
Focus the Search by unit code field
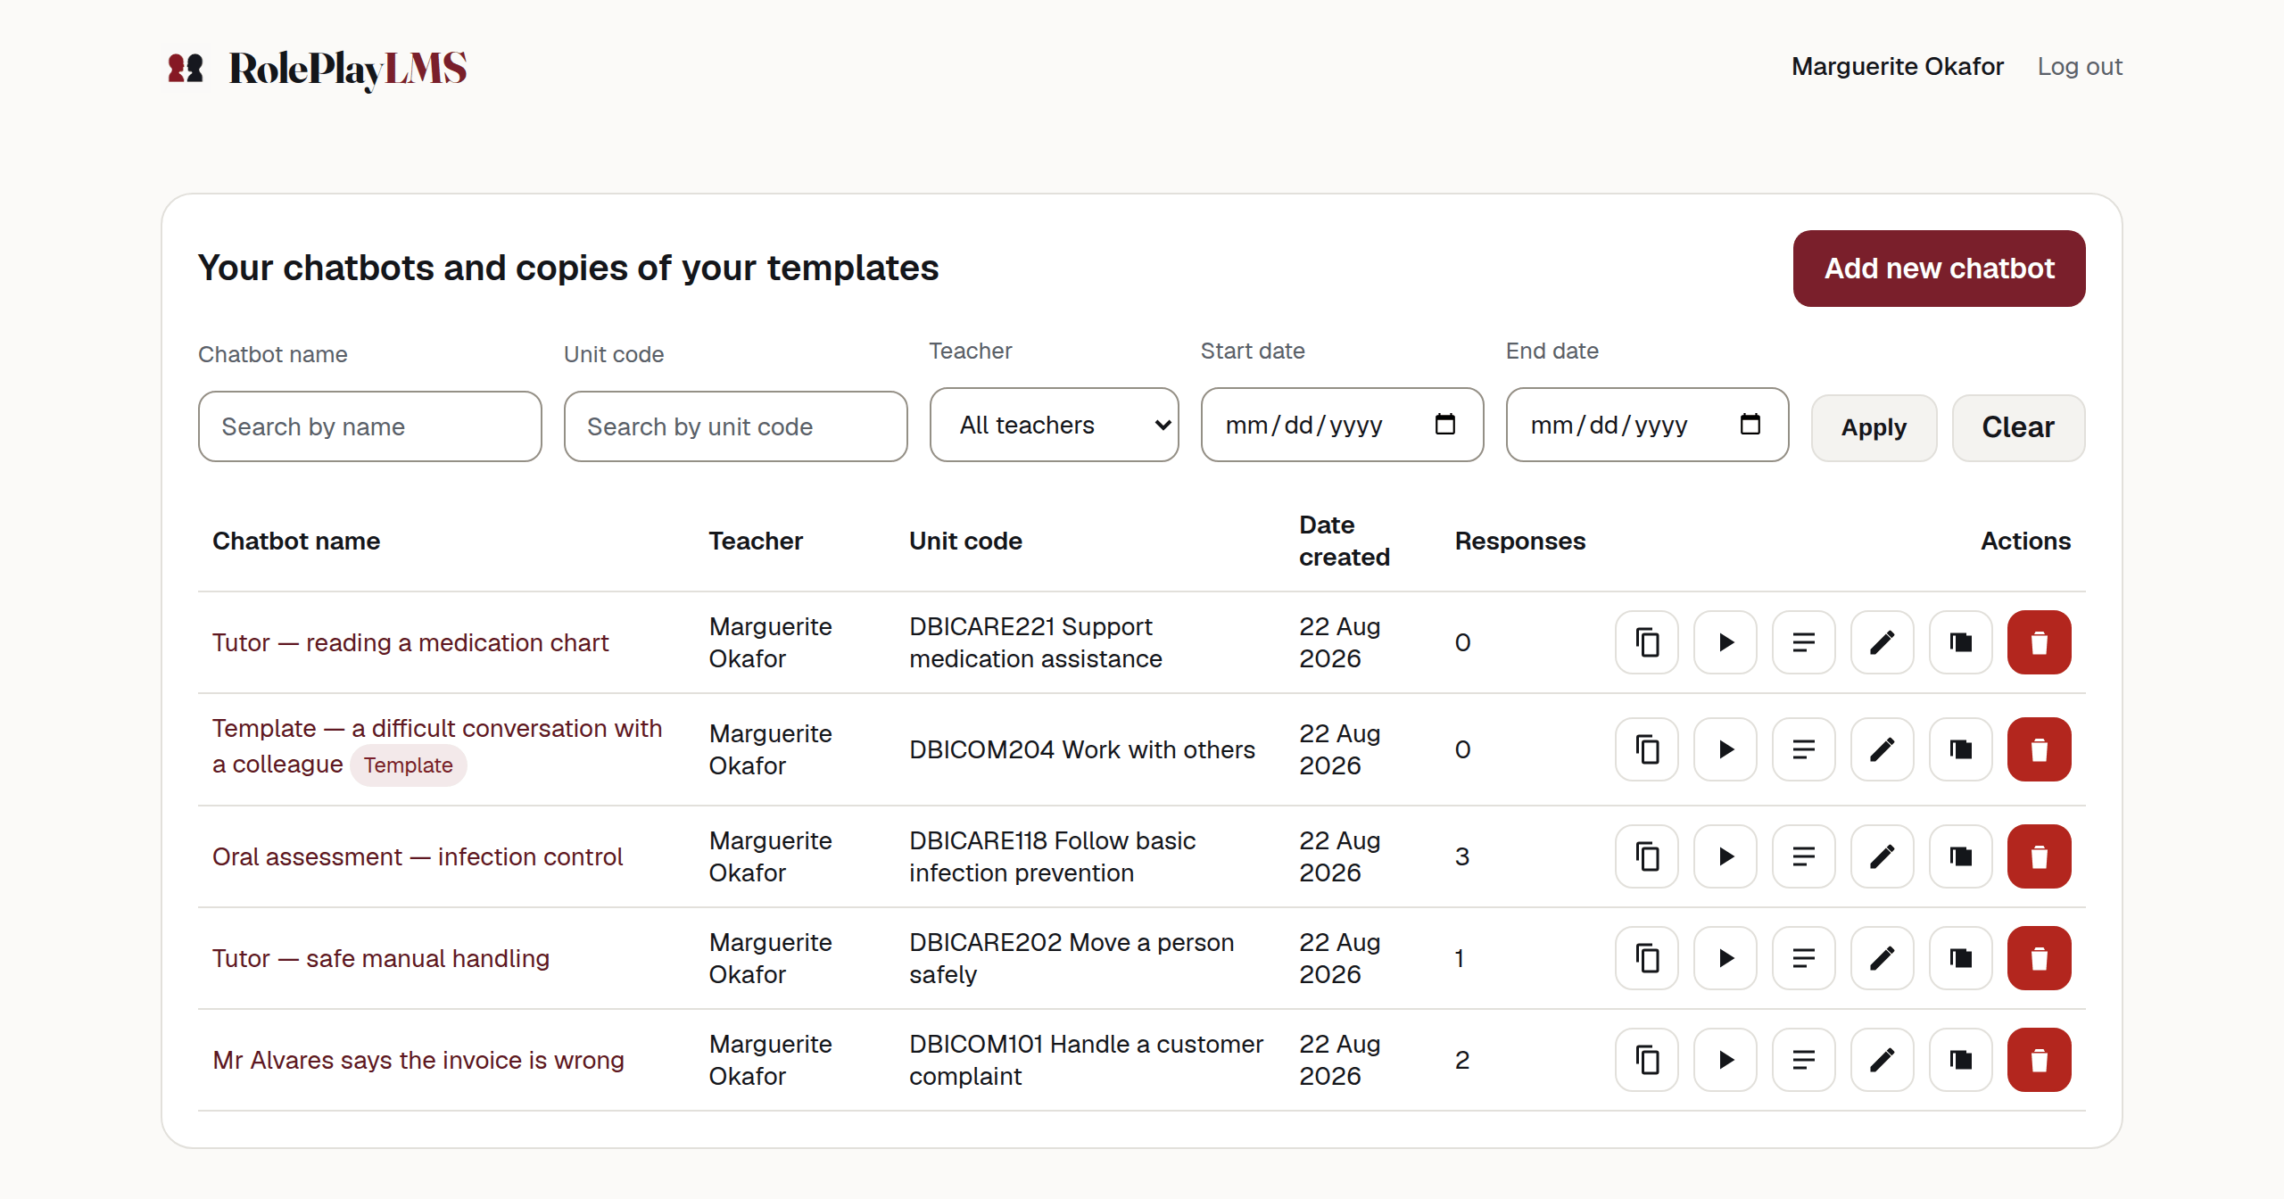click(736, 426)
